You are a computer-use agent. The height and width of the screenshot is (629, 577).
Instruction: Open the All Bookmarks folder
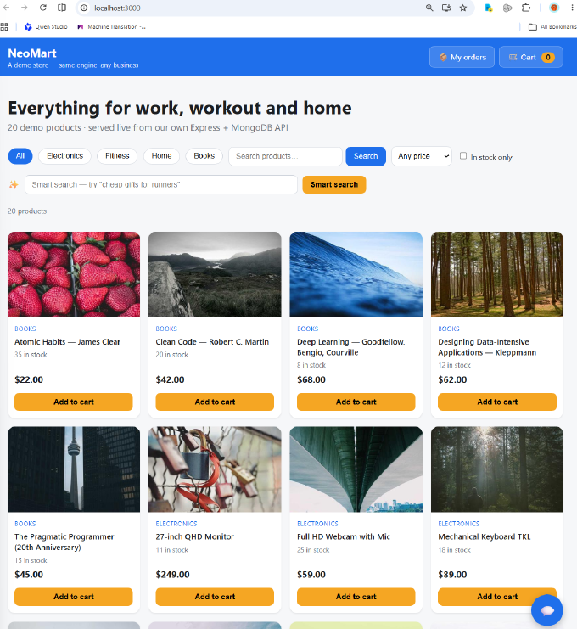(552, 27)
